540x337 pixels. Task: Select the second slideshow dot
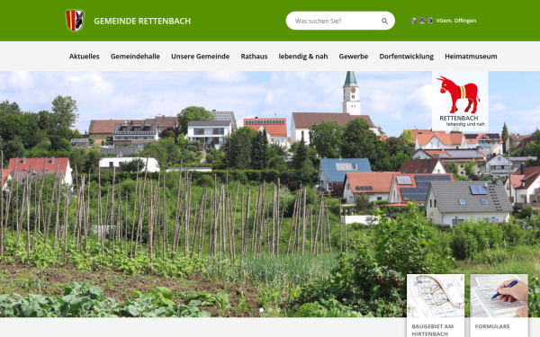tap(270, 310)
